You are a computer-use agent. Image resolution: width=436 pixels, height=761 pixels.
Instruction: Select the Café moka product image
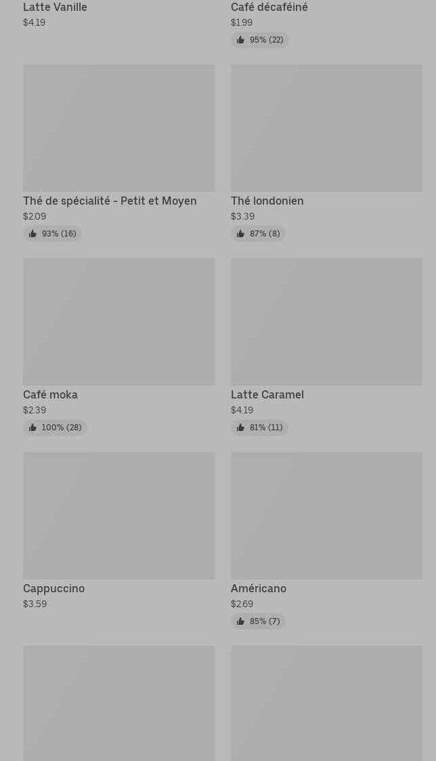point(119,322)
